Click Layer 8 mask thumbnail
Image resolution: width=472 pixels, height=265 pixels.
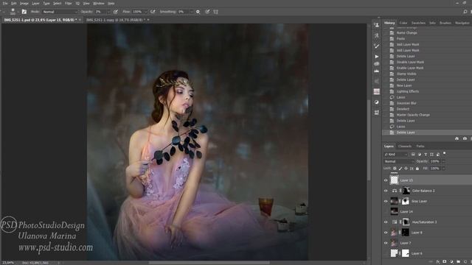point(406,233)
